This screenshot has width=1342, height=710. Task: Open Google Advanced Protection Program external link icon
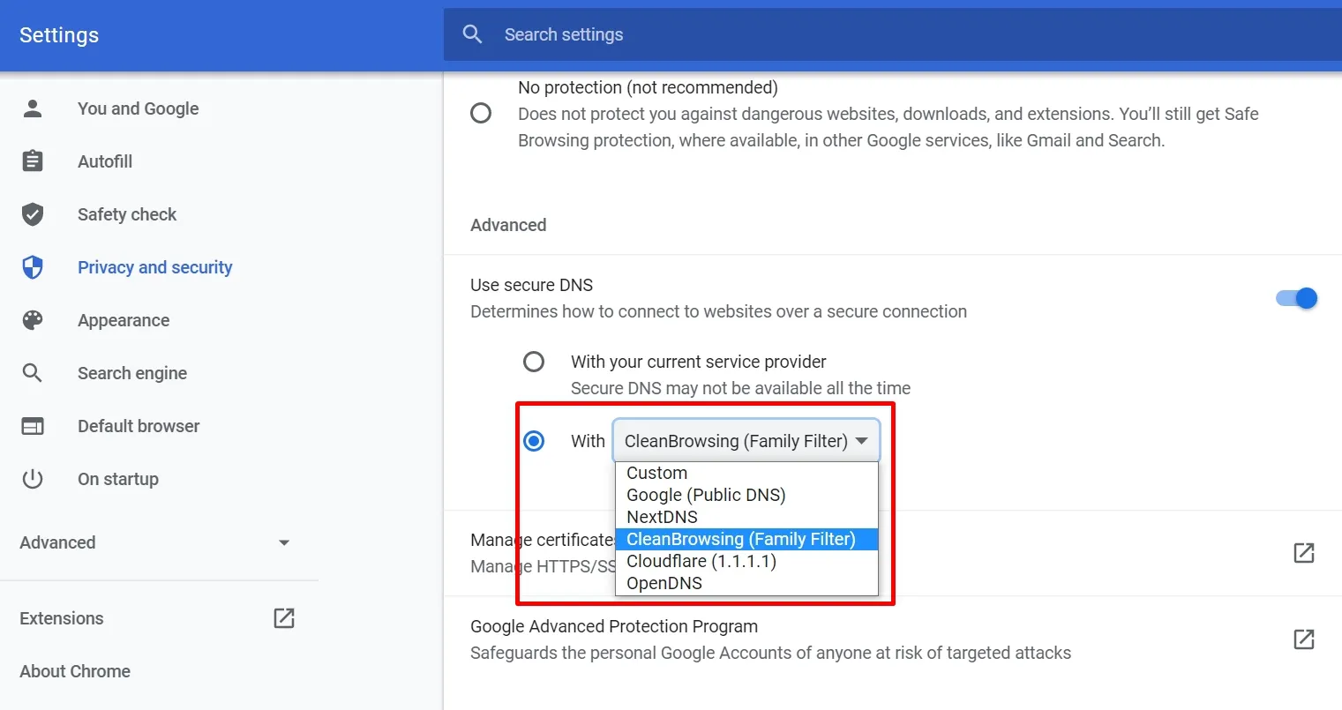[x=1304, y=639]
